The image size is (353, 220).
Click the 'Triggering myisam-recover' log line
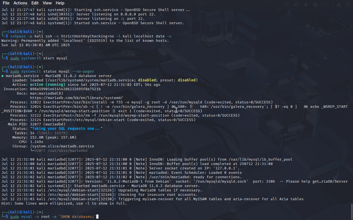pyautogui.click(x=153, y=199)
